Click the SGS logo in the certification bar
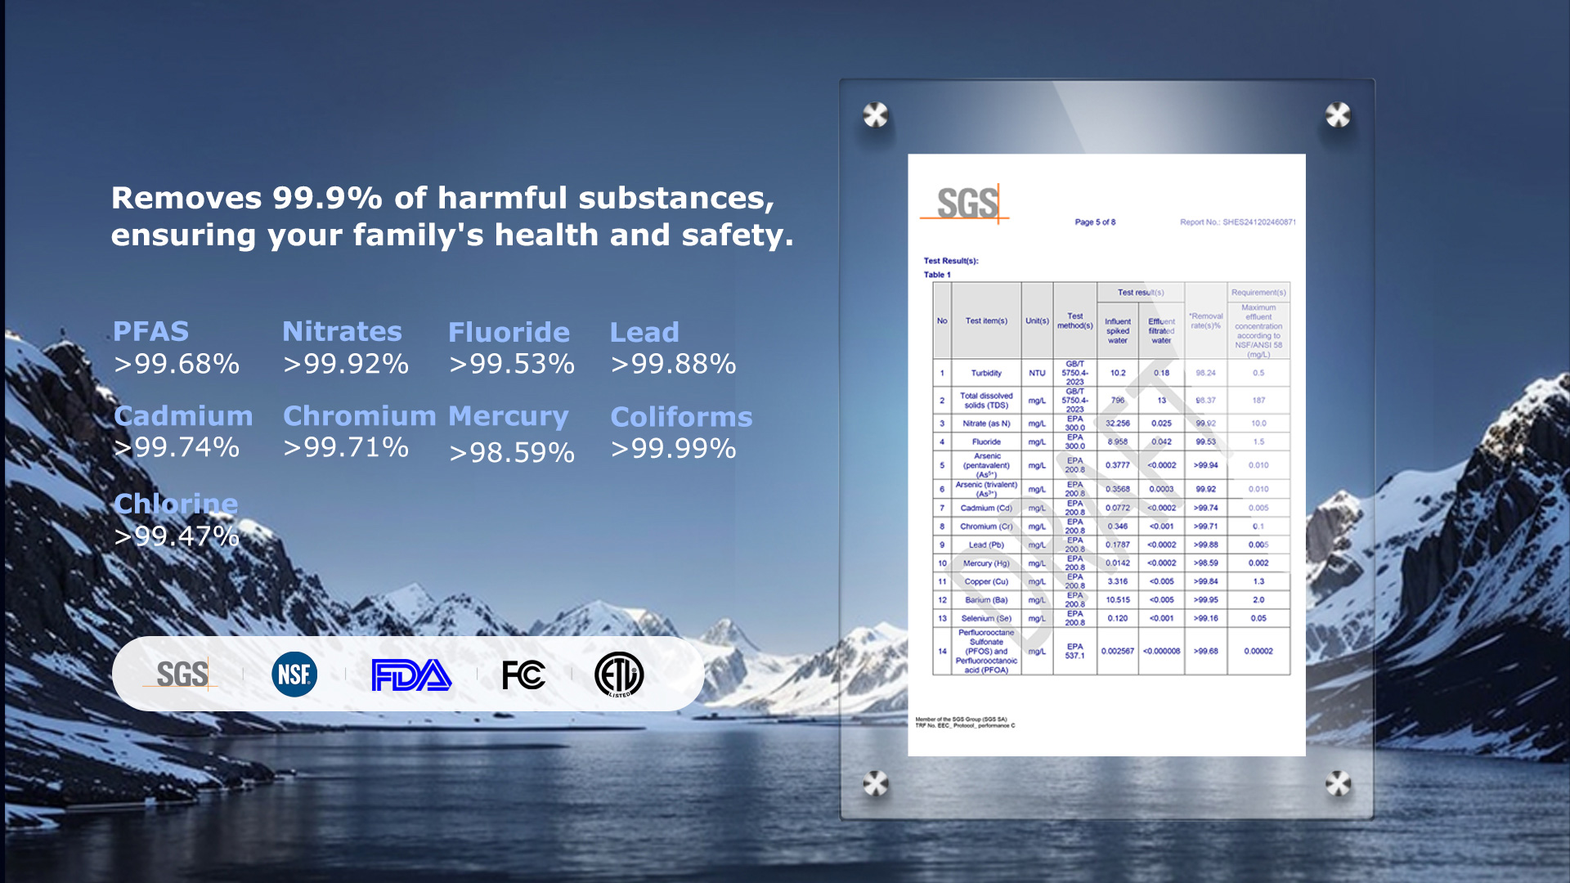 181,675
